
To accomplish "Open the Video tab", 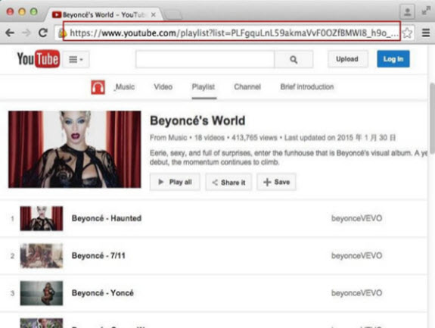I will (x=163, y=87).
